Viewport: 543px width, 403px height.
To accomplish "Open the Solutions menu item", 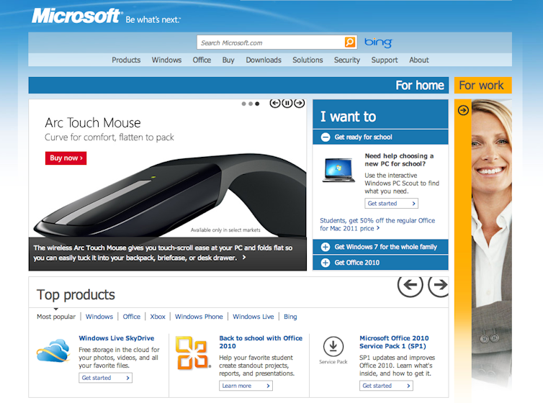I will pos(308,60).
